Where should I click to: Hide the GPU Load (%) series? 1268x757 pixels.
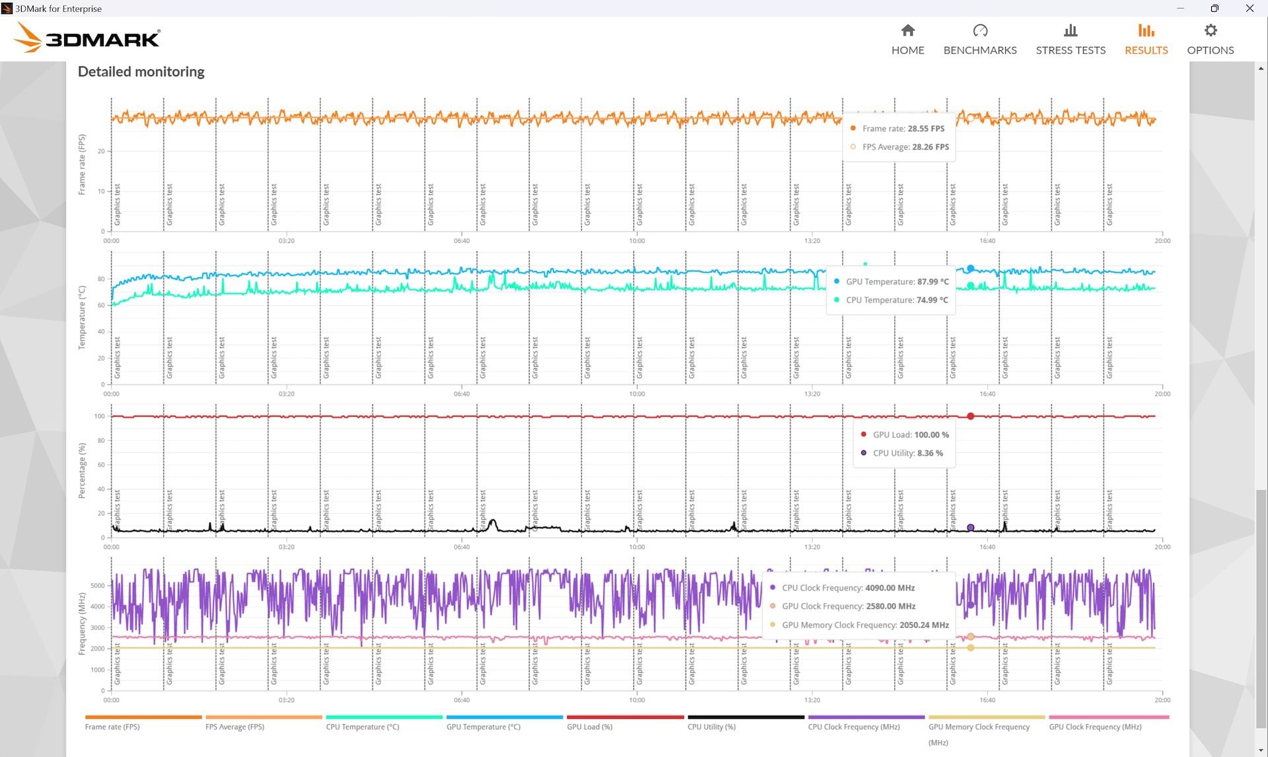coord(589,727)
